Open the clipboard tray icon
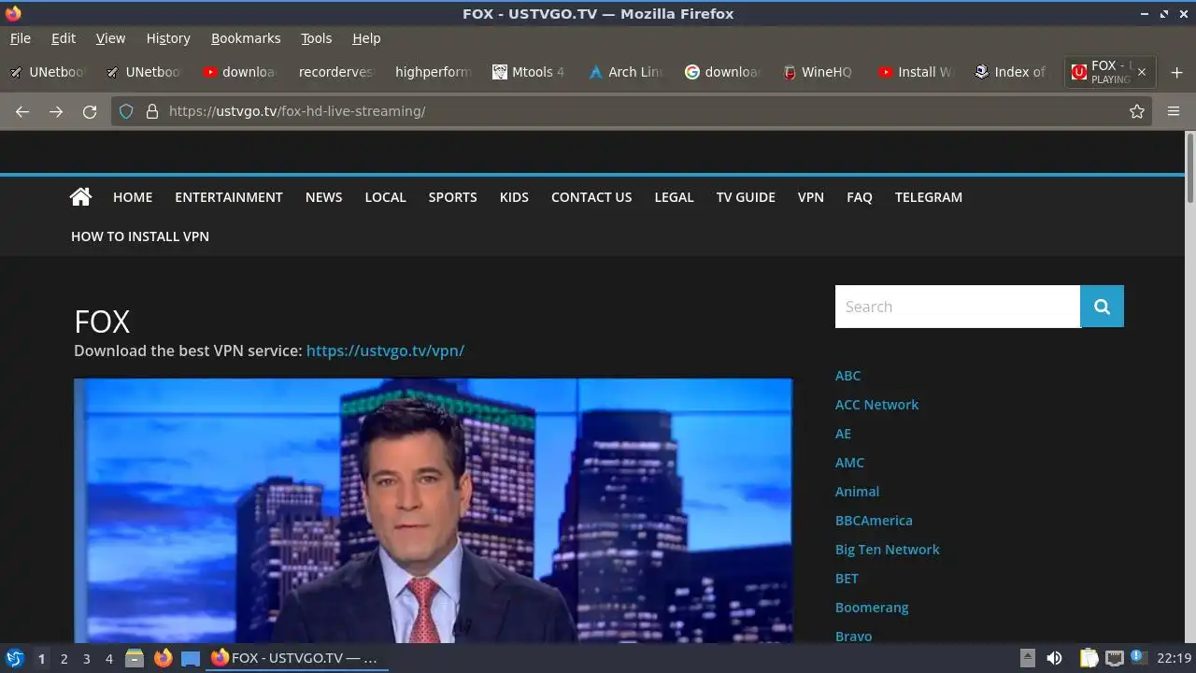Screen dimensions: 1196x673 pos(1089,658)
